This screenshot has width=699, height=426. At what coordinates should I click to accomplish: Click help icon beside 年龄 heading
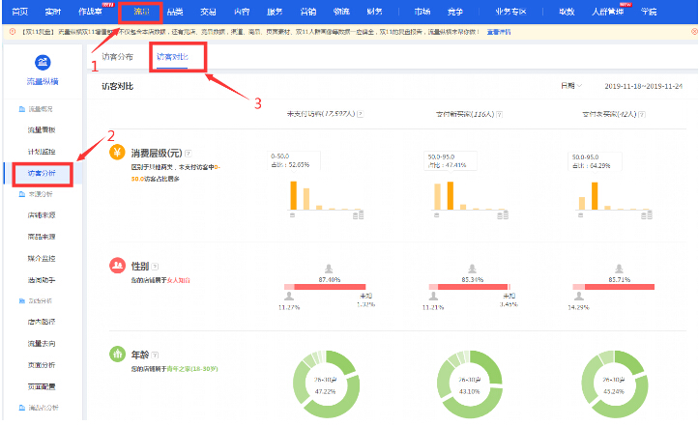click(155, 355)
